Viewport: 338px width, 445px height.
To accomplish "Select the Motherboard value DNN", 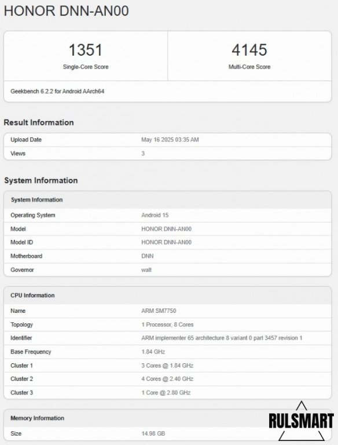I will 148,256.
